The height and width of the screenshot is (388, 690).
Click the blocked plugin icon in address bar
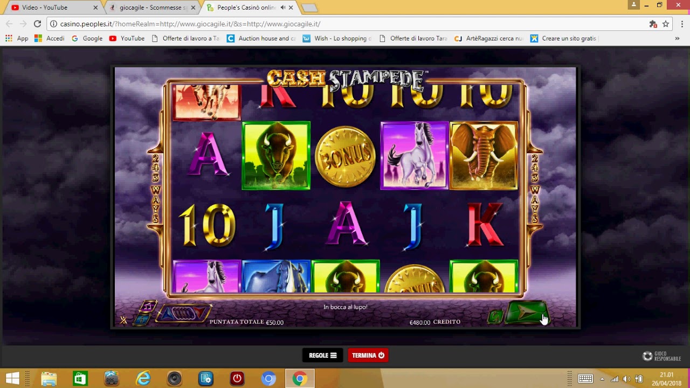click(x=653, y=24)
